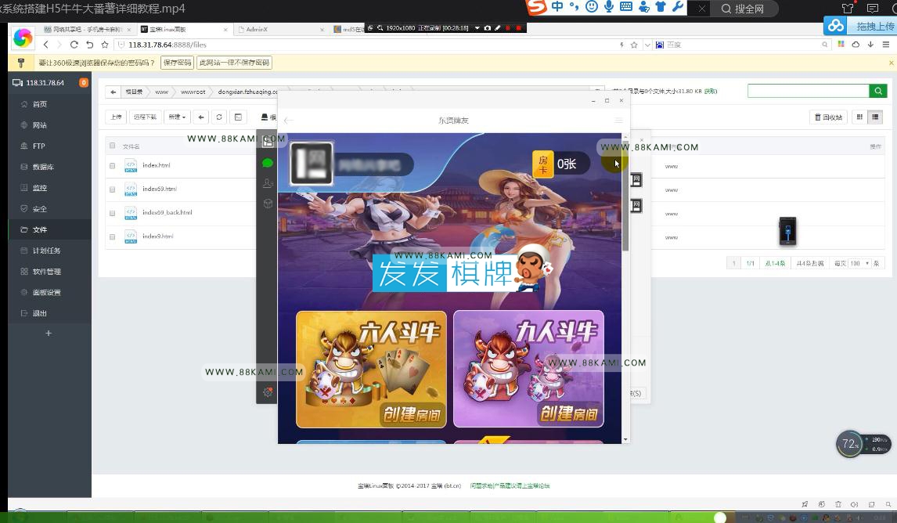Image resolution: width=897 pixels, height=523 pixels.
Task: Click 退出 to log out of panel
Action: (x=39, y=314)
